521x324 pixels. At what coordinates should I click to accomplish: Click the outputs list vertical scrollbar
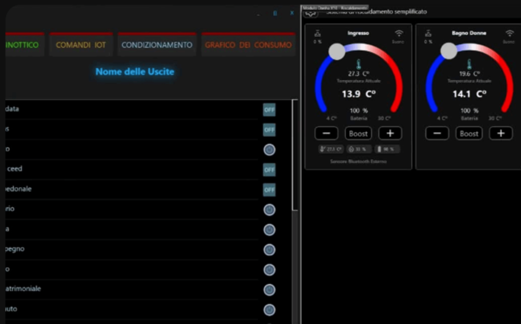tap(295, 155)
